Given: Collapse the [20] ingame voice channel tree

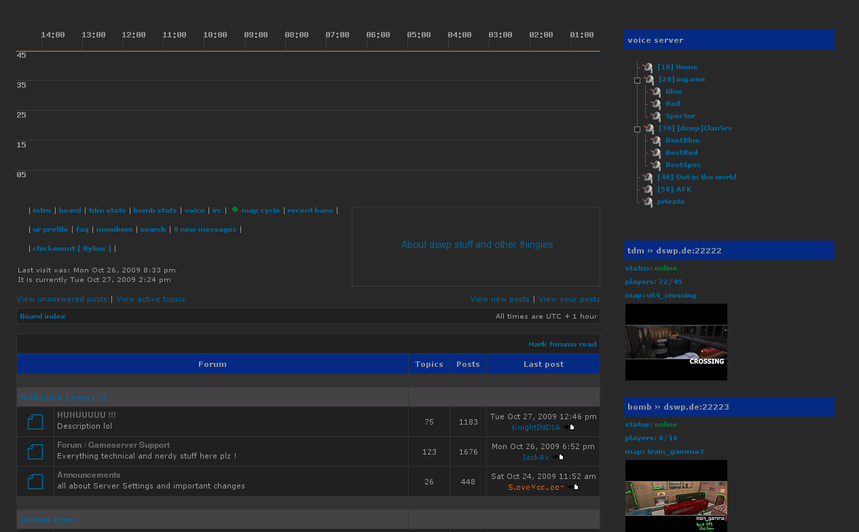Looking at the screenshot, I should (x=637, y=80).
